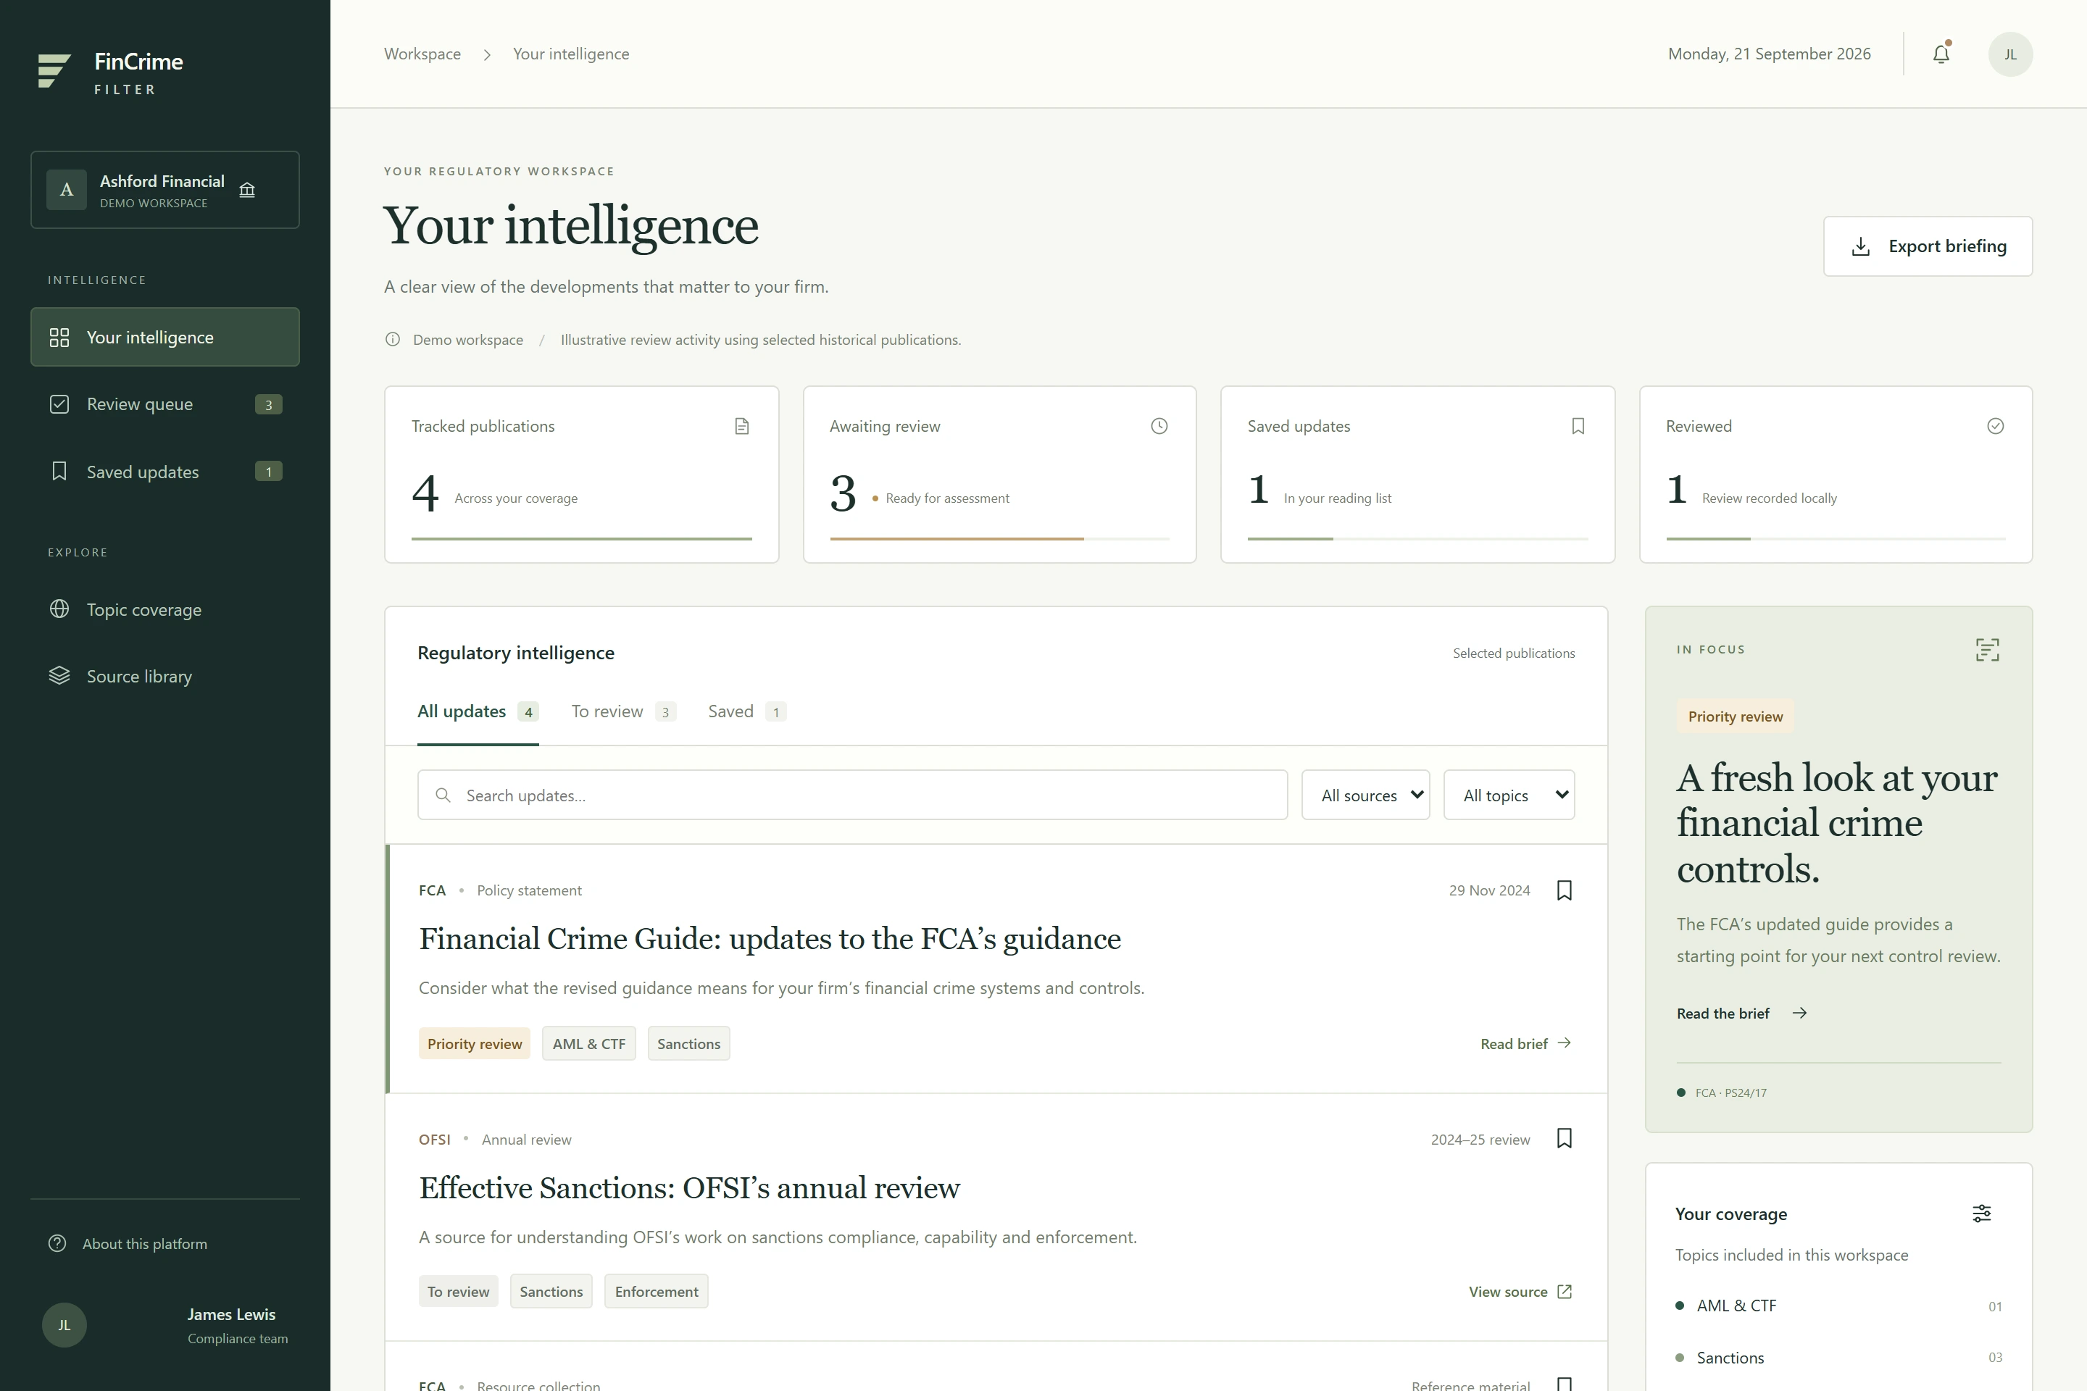Open the JL profile avatar in header
Screen dimensions: 2087x1391
pos(2009,54)
